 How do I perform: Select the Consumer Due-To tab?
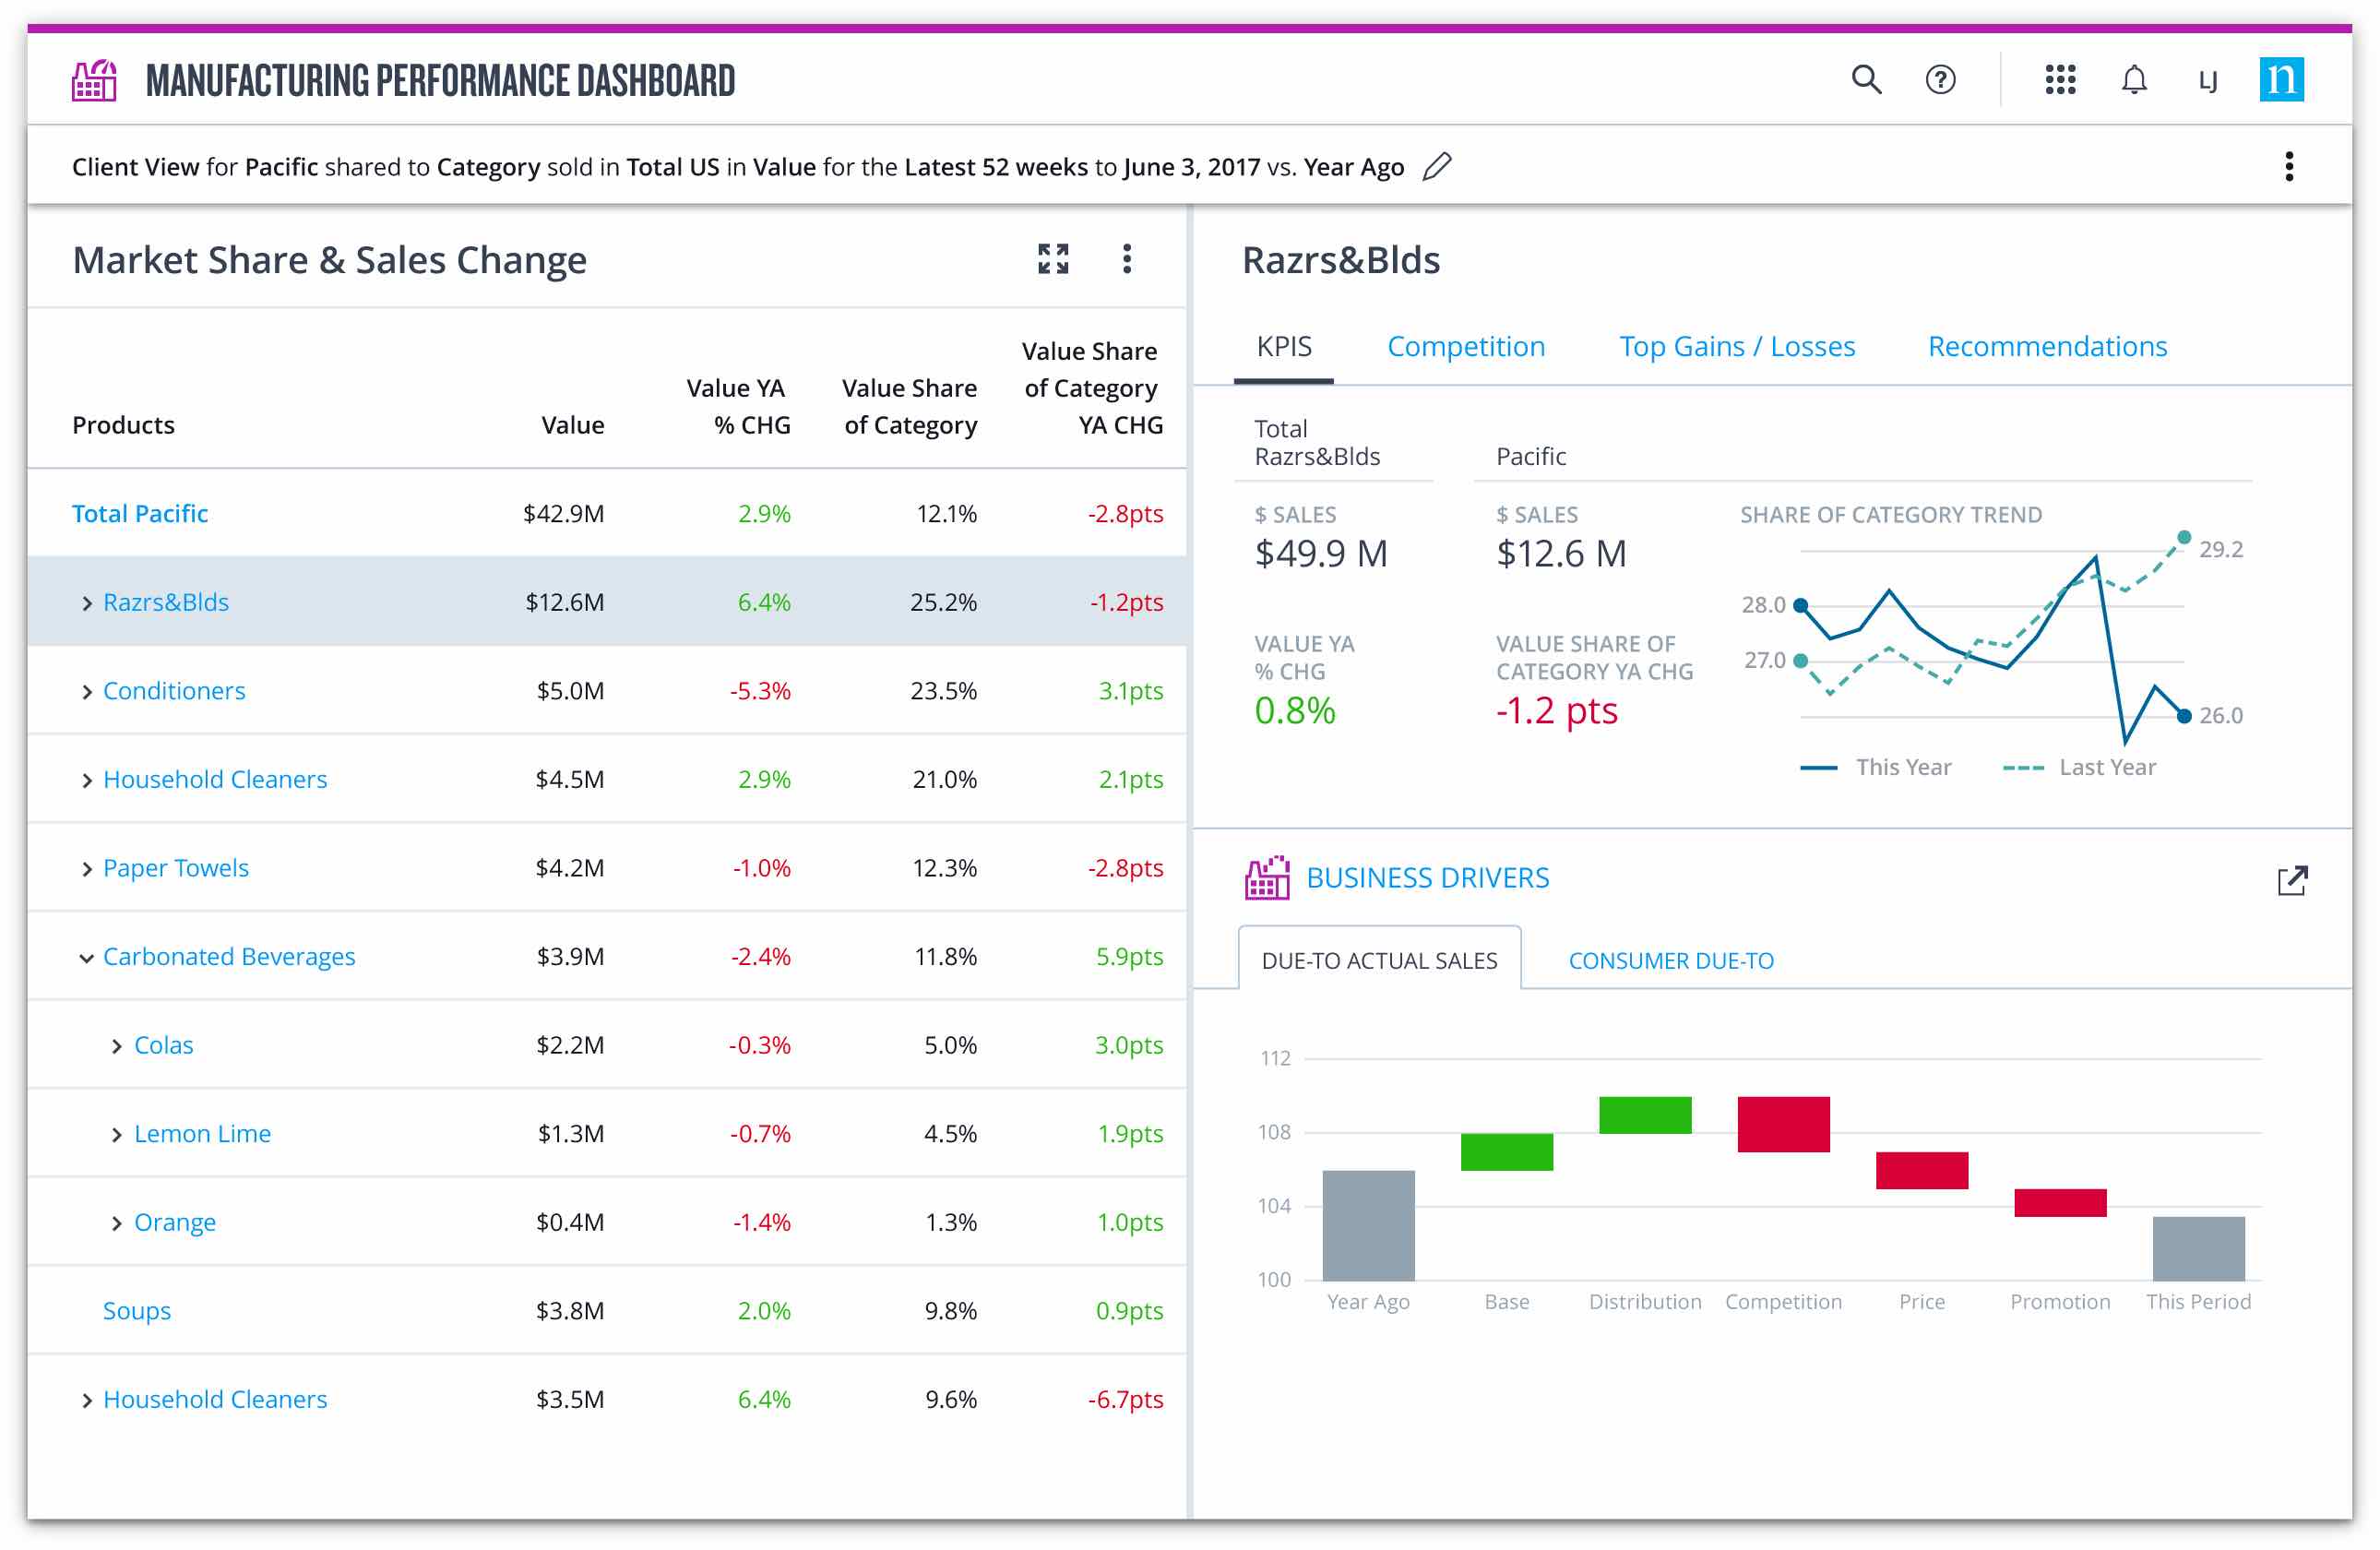tap(1670, 961)
